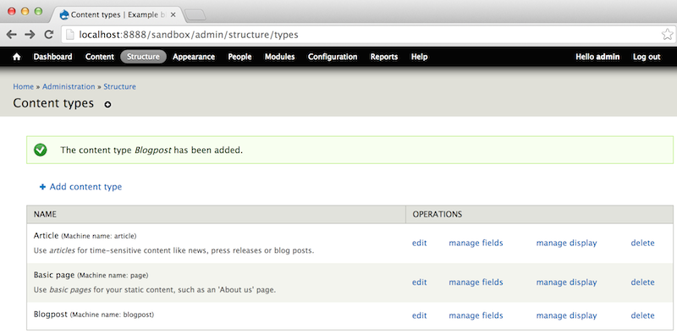Manage fields for Blogpost
Viewport: 677px width, 334px height.
pyautogui.click(x=476, y=315)
